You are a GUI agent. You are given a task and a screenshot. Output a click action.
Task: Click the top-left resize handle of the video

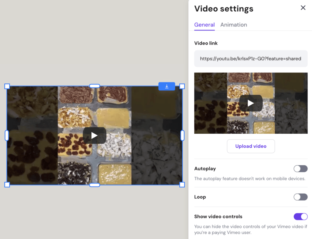tap(7, 86)
